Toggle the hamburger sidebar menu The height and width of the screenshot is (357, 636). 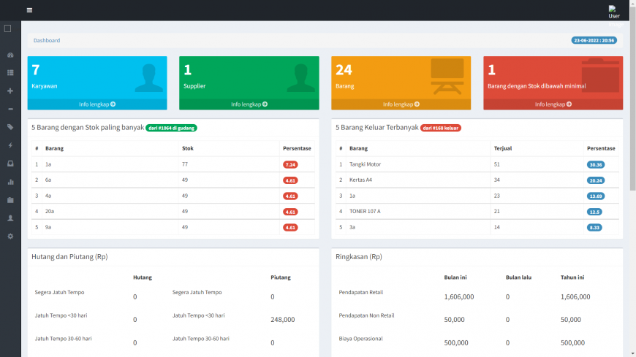(30, 10)
